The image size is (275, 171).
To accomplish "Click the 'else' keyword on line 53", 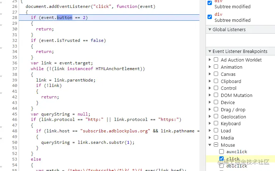I will click(36, 159).
